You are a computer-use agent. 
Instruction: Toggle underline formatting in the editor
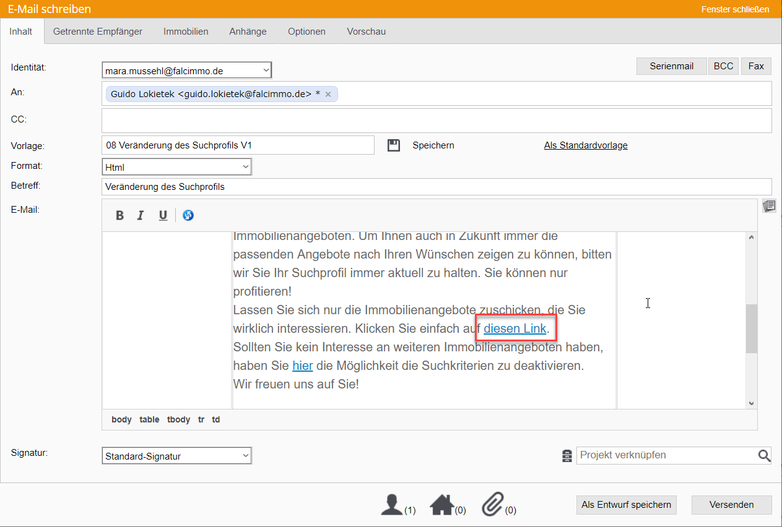(163, 215)
